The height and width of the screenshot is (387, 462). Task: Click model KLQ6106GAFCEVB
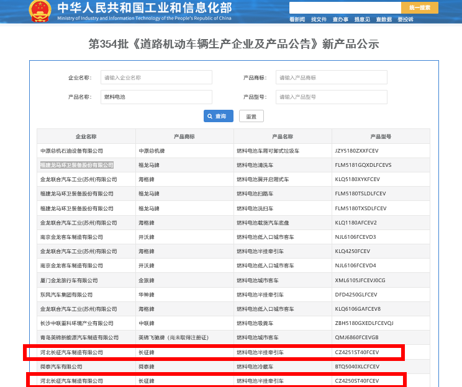[358, 309]
